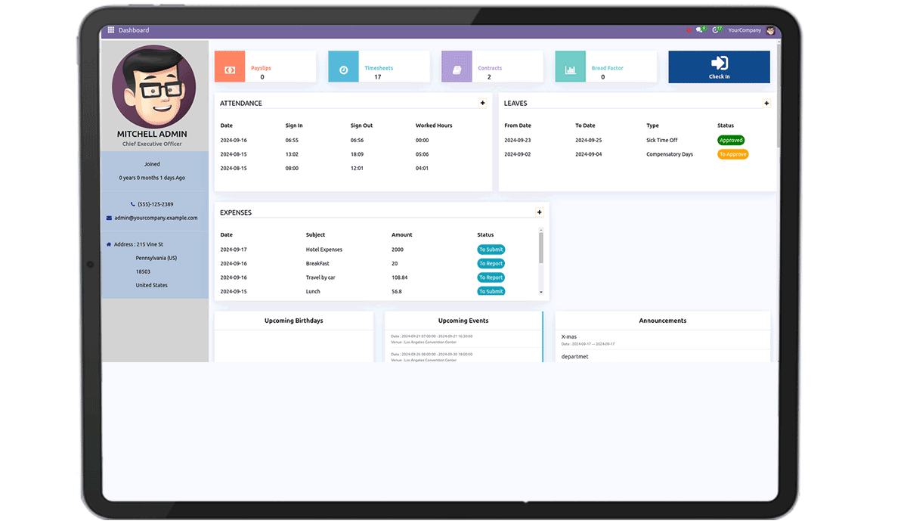Image resolution: width=907 pixels, height=527 pixels.
Task: Open the user avatar menu in top bar
Action: coord(770,30)
